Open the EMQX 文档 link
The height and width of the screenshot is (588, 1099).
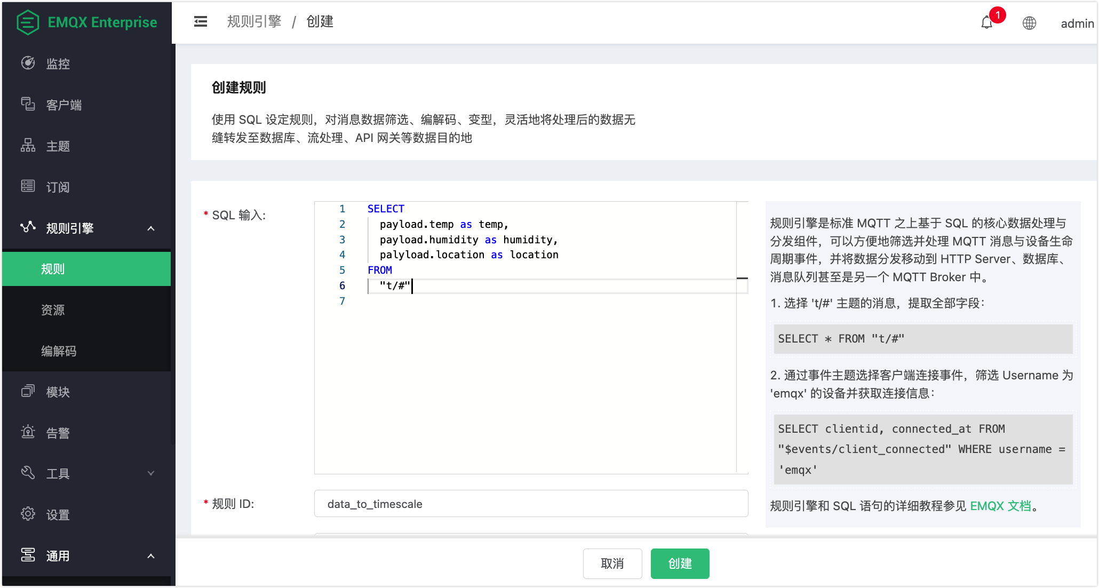(x=1000, y=506)
